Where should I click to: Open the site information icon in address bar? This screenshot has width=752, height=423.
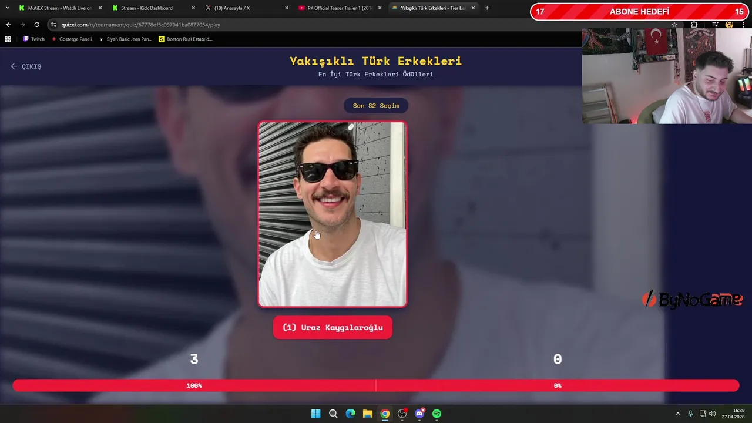click(53, 25)
